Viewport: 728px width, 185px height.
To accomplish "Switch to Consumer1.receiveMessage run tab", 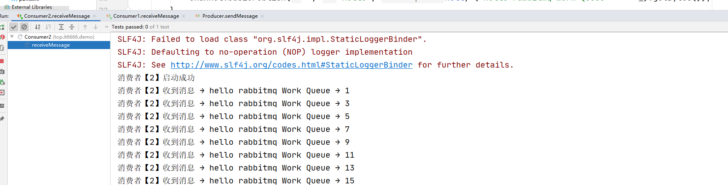I will (146, 16).
